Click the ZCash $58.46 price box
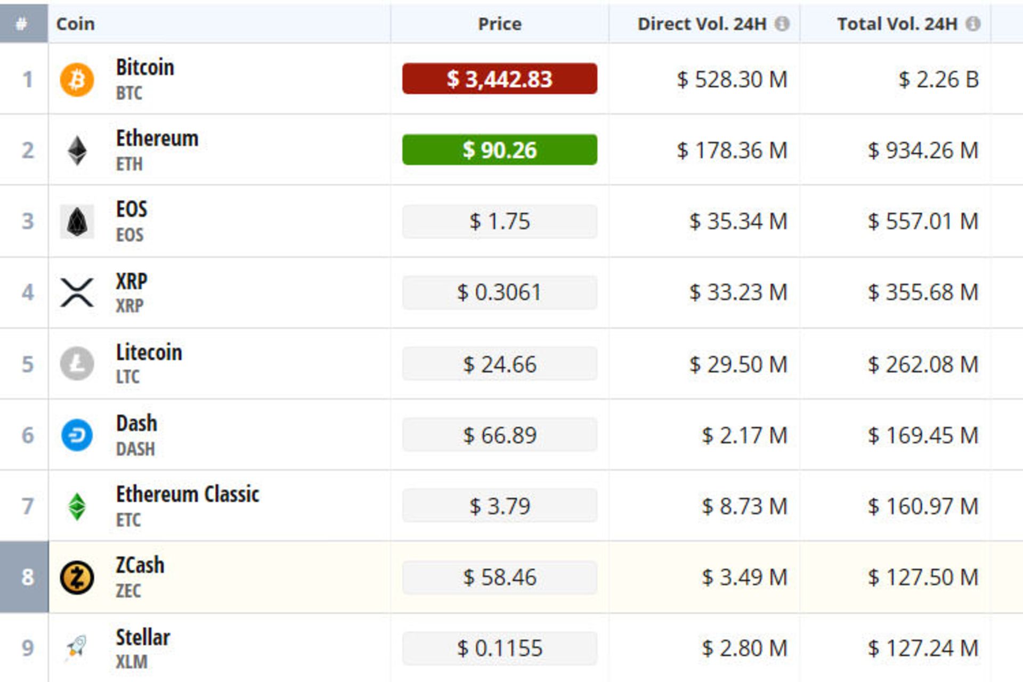1023x682 pixels. pyautogui.click(x=499, y=577)
